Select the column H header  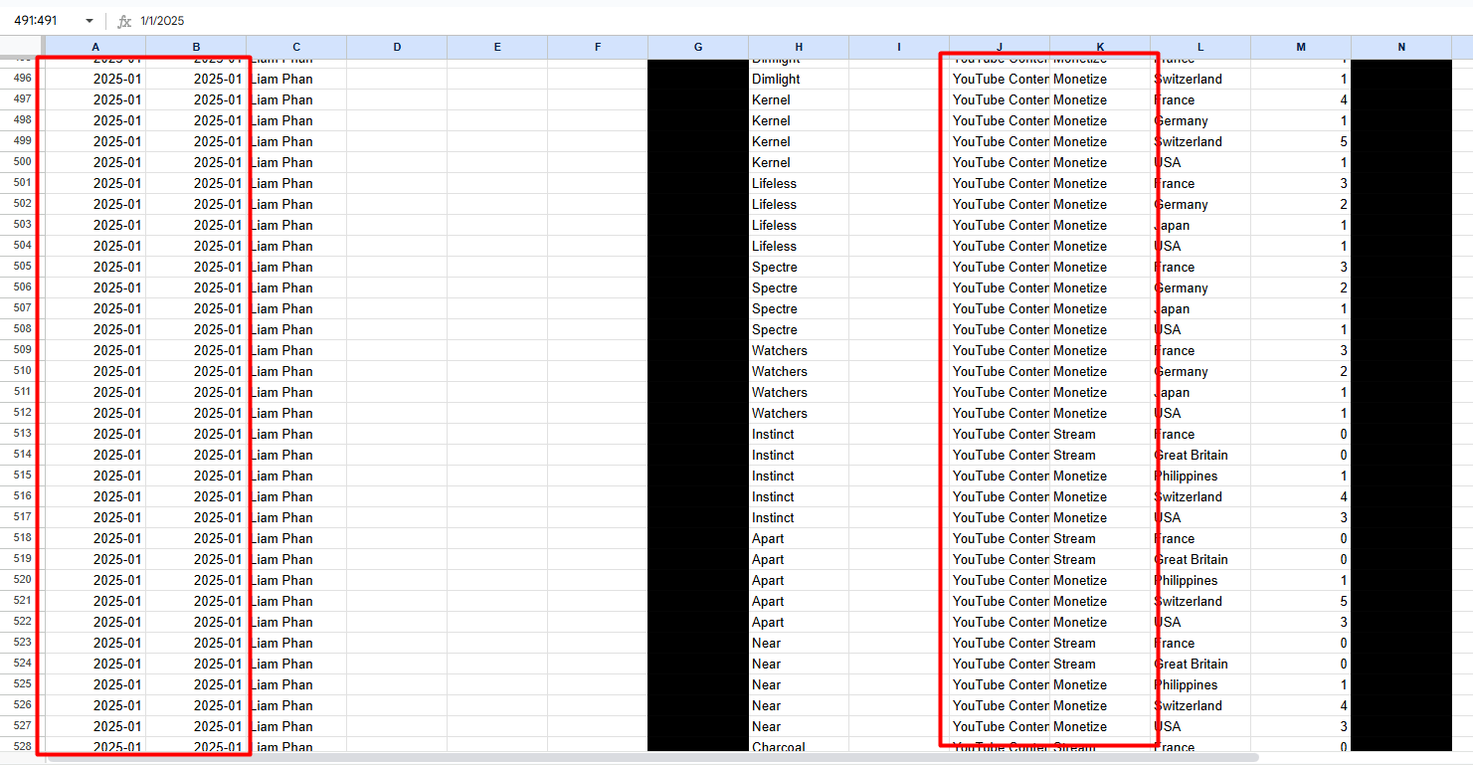[798, 47]
